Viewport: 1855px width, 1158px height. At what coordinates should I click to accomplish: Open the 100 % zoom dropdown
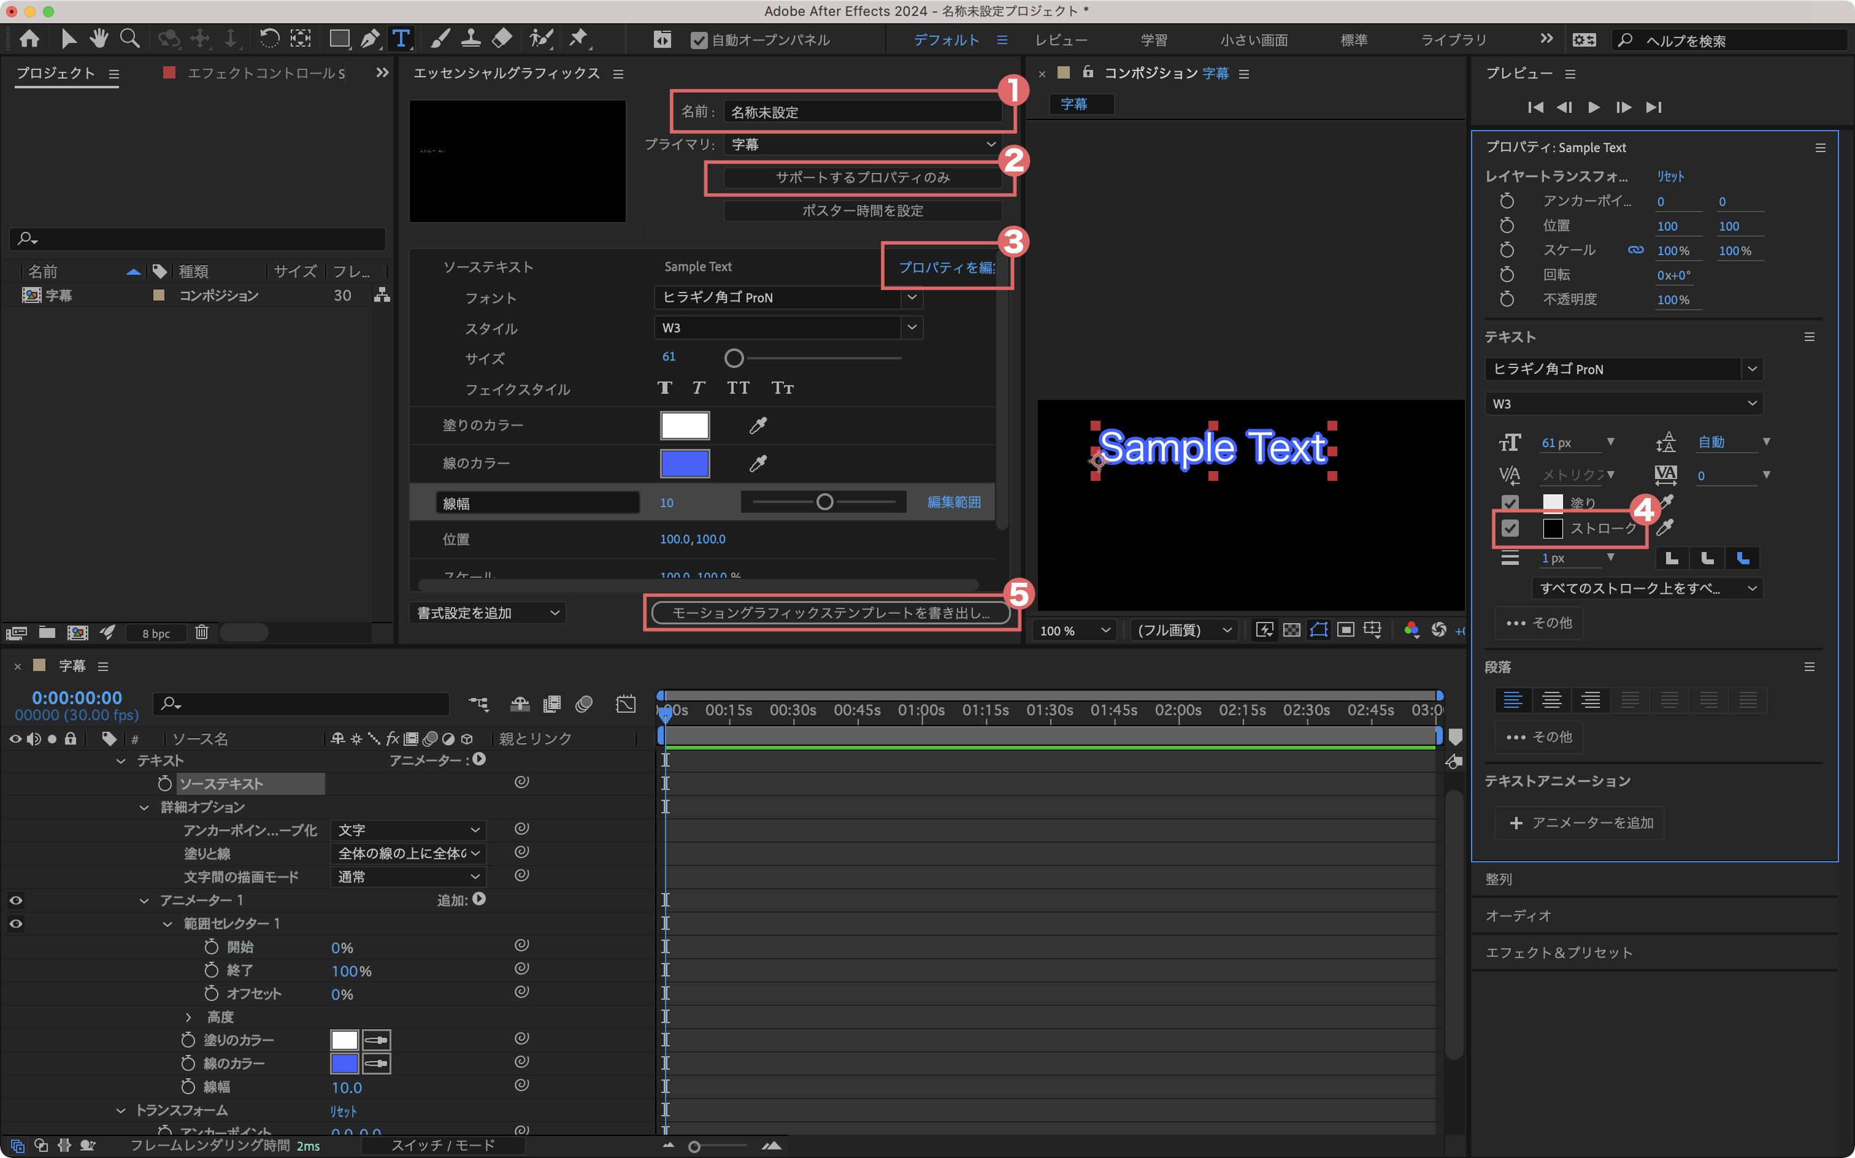click(1073, 631)
